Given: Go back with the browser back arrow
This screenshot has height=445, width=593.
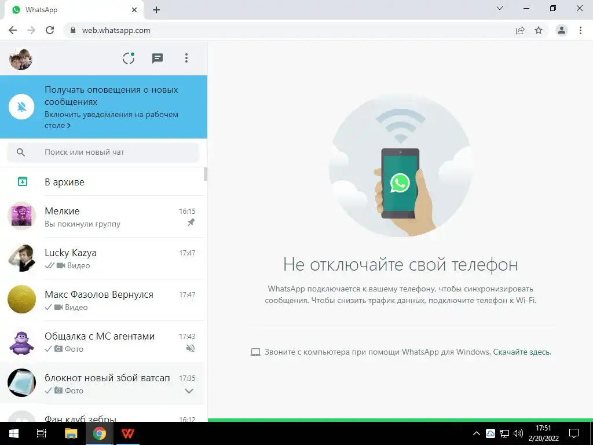Looking at the screenshot, I should pos(13,30).
